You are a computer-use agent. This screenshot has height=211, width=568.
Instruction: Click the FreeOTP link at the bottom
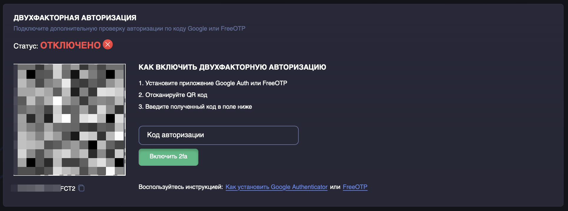tap(355, 187)
